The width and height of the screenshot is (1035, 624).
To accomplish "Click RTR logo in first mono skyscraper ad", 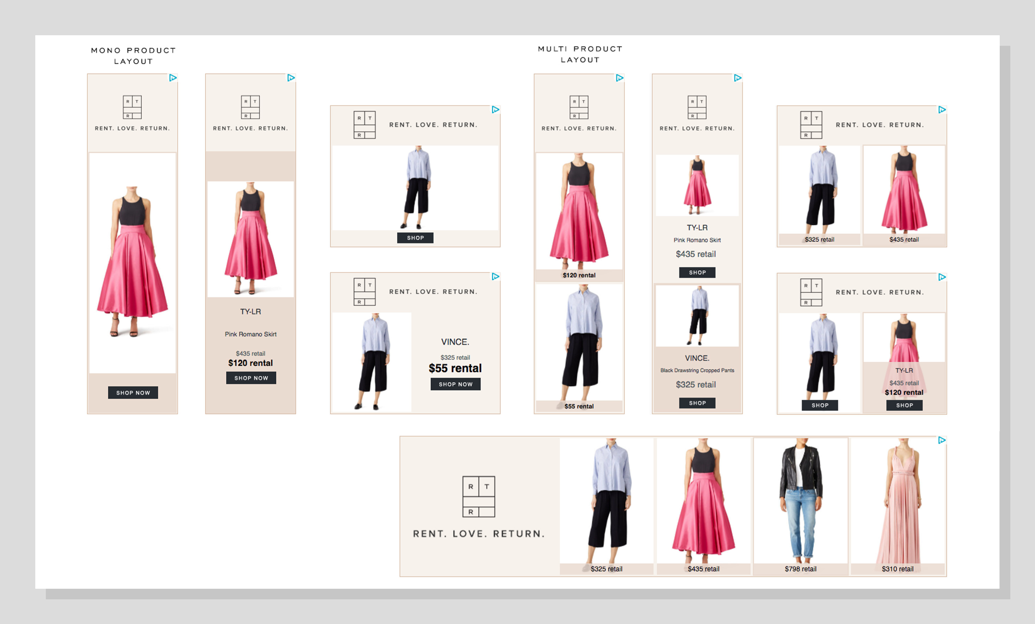I will (132, 107).
